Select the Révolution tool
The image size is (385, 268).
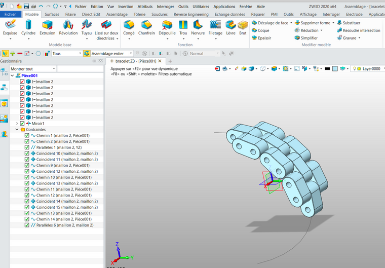68,27
